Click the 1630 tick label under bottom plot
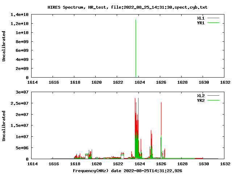Viewport: 232px width, 174px height. pyautogui.click(x=204, y=164)
